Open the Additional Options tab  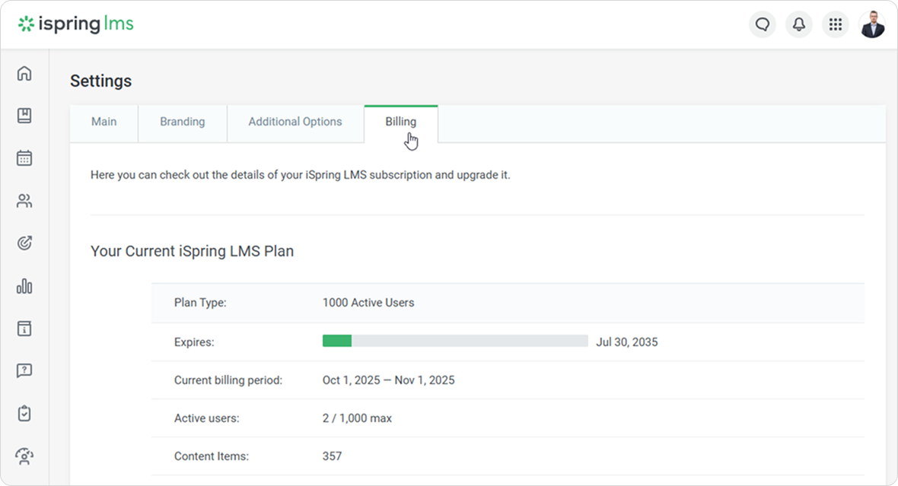[295, 122]
